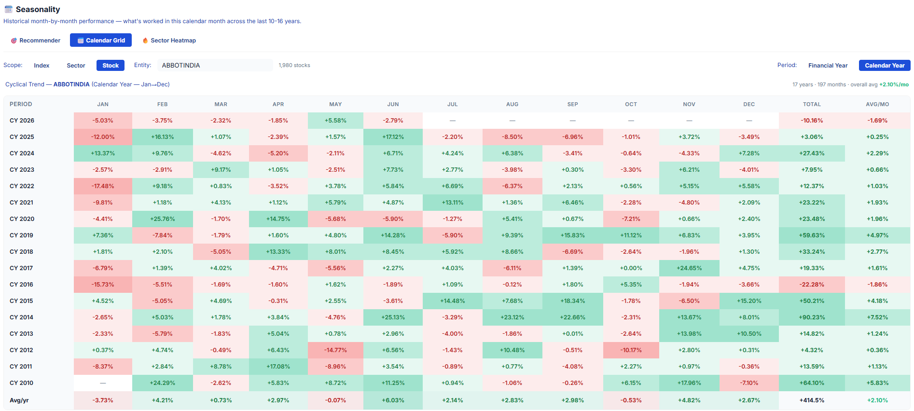Click the Recommender target icon

point(14,41)
